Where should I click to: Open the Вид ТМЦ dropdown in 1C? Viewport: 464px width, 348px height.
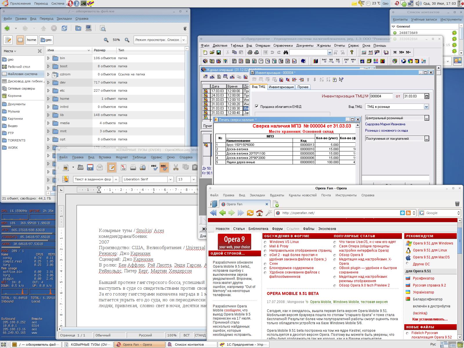click(426, 107)
